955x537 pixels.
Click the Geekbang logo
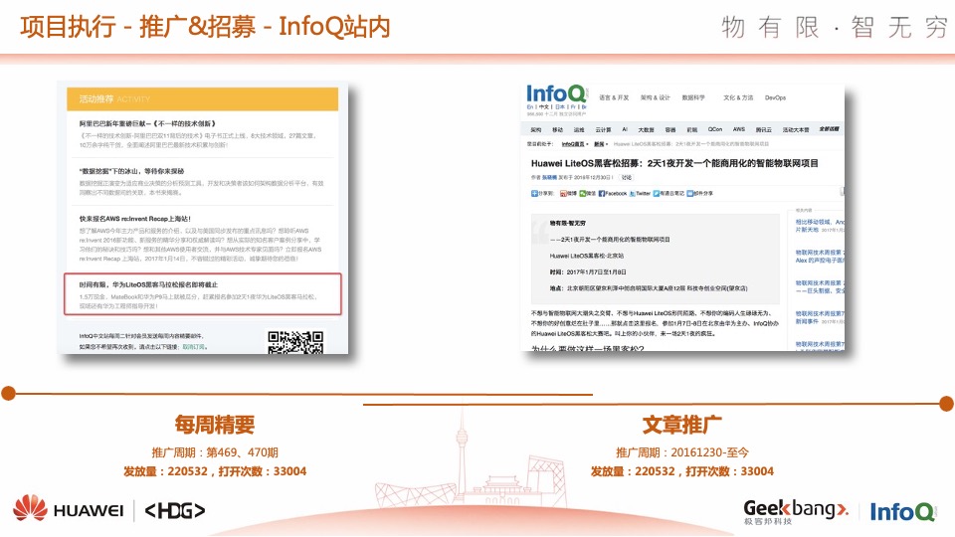(796, 511)
